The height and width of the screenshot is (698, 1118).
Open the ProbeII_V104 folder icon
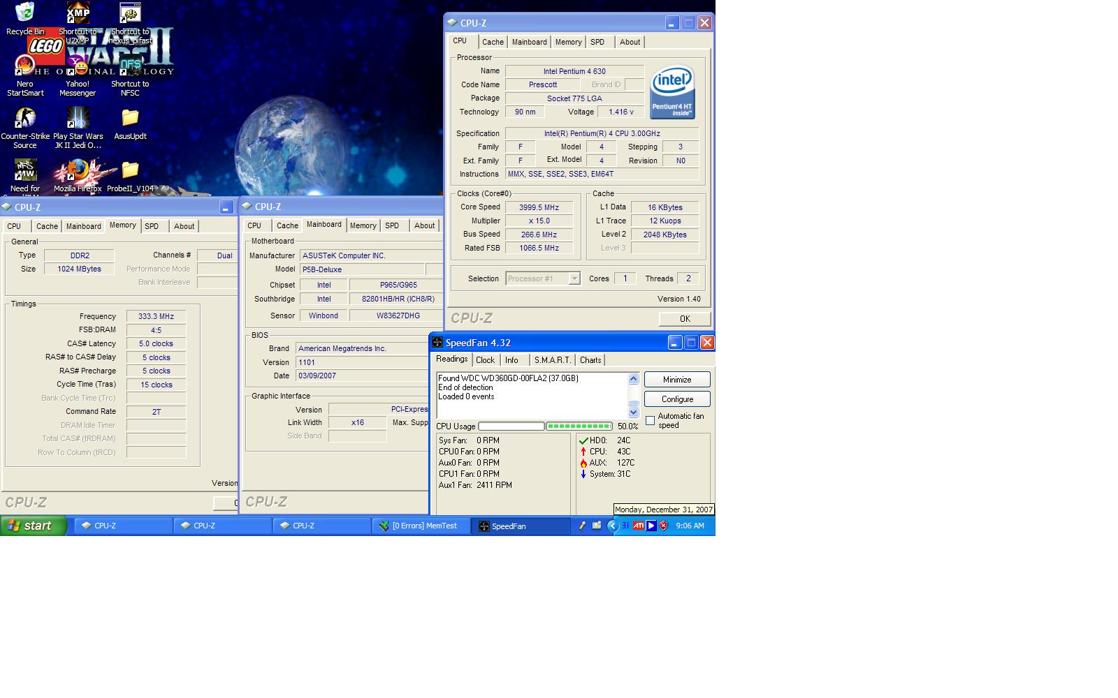point(130,170)
